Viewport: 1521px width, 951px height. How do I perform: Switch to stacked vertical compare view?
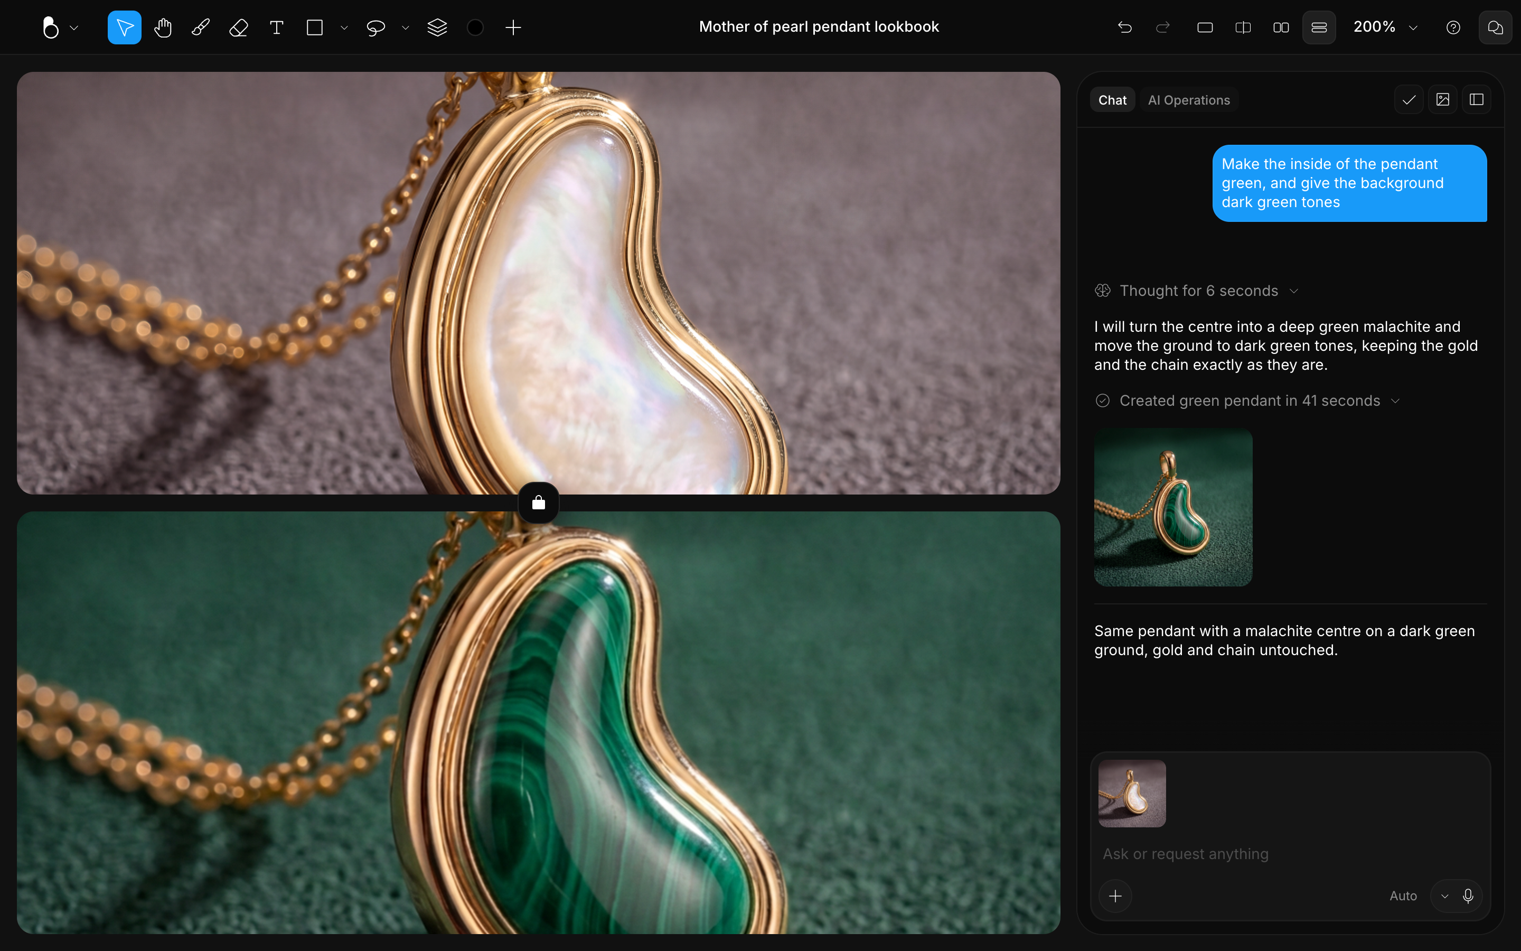click(x=1319, y=27)
